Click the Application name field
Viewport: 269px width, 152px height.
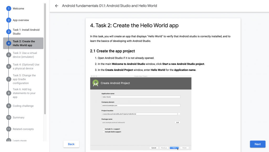141,97
